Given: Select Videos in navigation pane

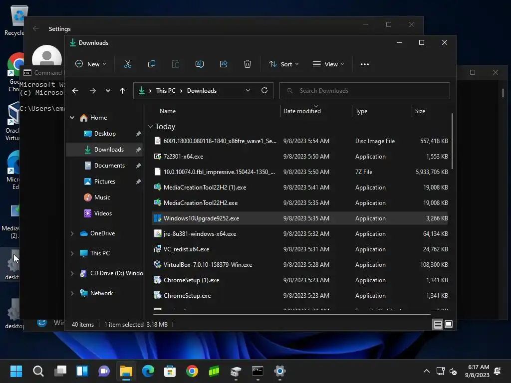Looking at the screenshot, I should click(103, 213).
